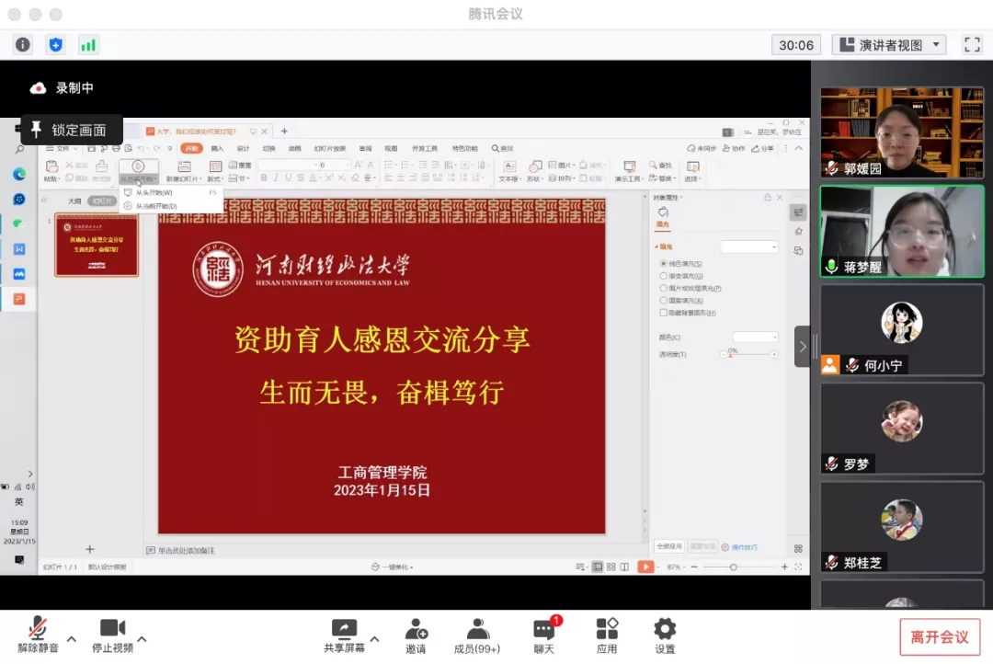Click the 离开会议 leave button

pos(939,636)
